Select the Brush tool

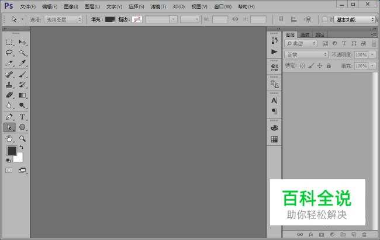click(x=22, y=74)
